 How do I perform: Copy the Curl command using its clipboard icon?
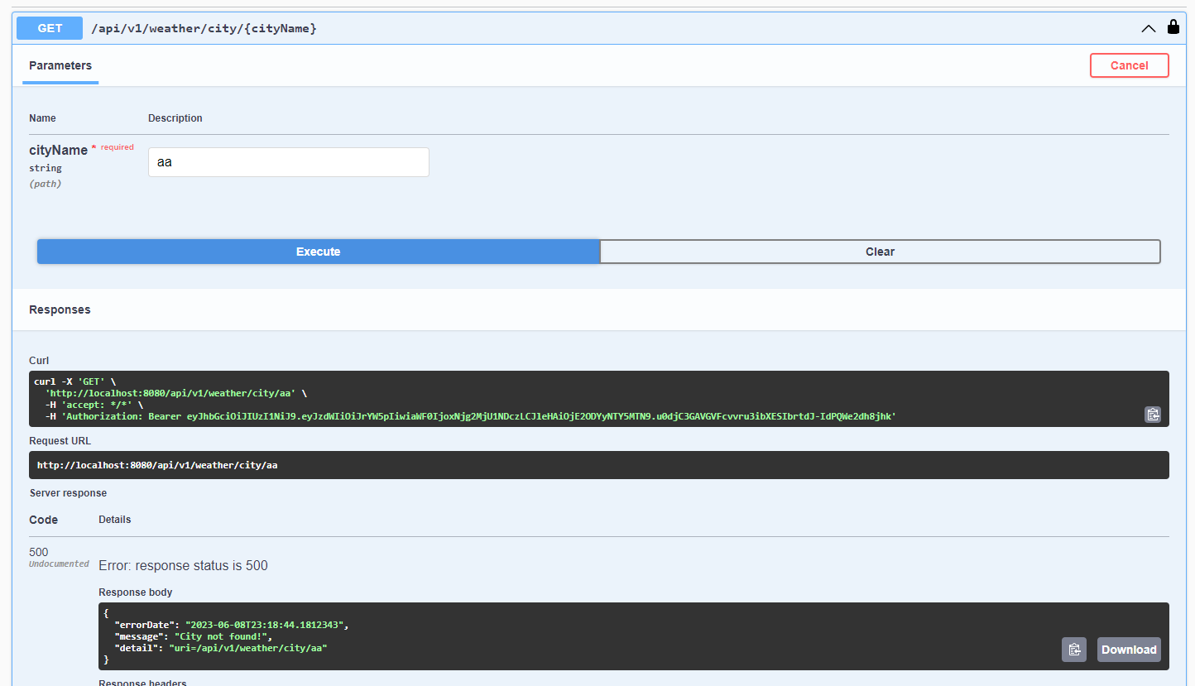coord(1153,414)
